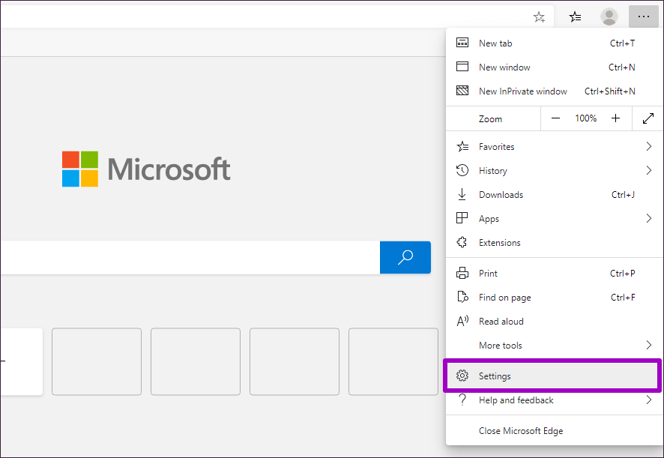Click the Microsoft logo on page
The height and width of the screenshot is (458, 664).
point(146,169)
